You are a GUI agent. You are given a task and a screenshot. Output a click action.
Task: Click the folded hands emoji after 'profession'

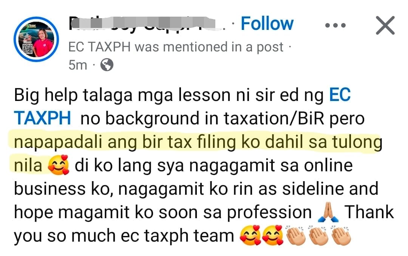coord(328,212)
